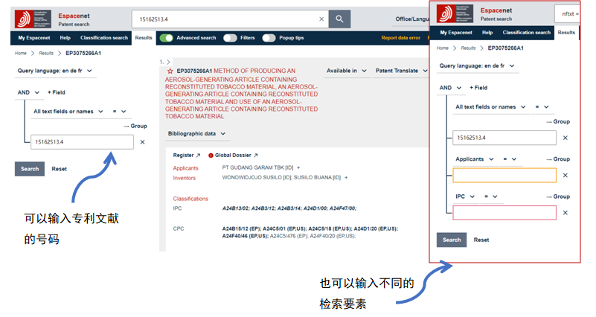Open Classification search in left window

[104, 38]
